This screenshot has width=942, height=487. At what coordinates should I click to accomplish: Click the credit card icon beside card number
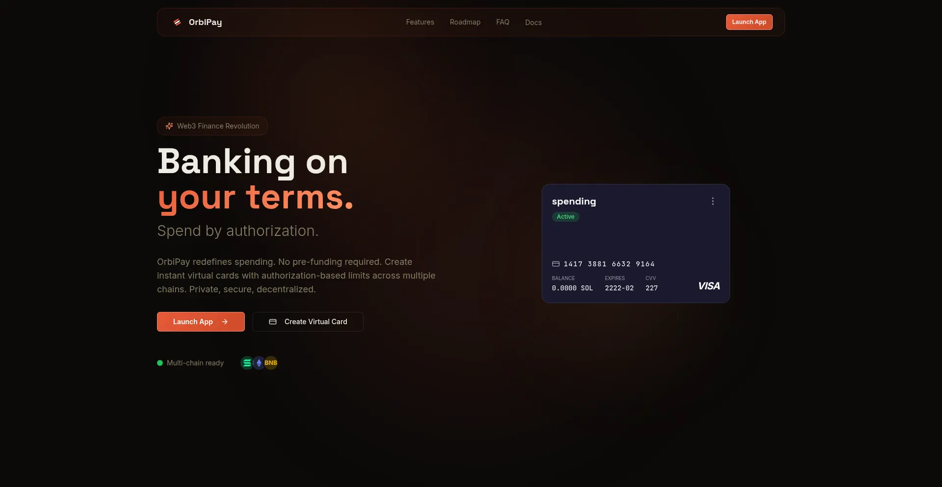pos(556,264)
